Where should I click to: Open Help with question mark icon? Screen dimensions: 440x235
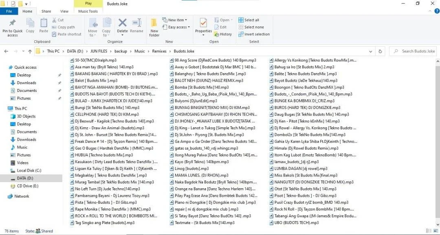click(x=437, y=11)
